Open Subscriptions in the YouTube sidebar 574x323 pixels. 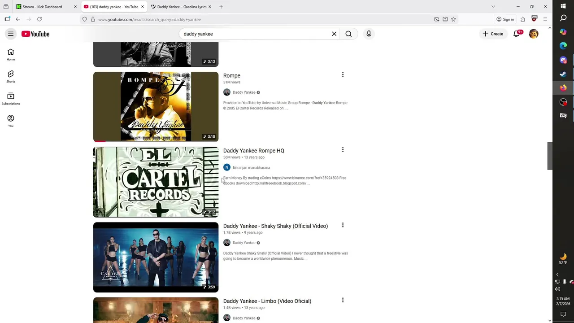[x=11, y=99]
